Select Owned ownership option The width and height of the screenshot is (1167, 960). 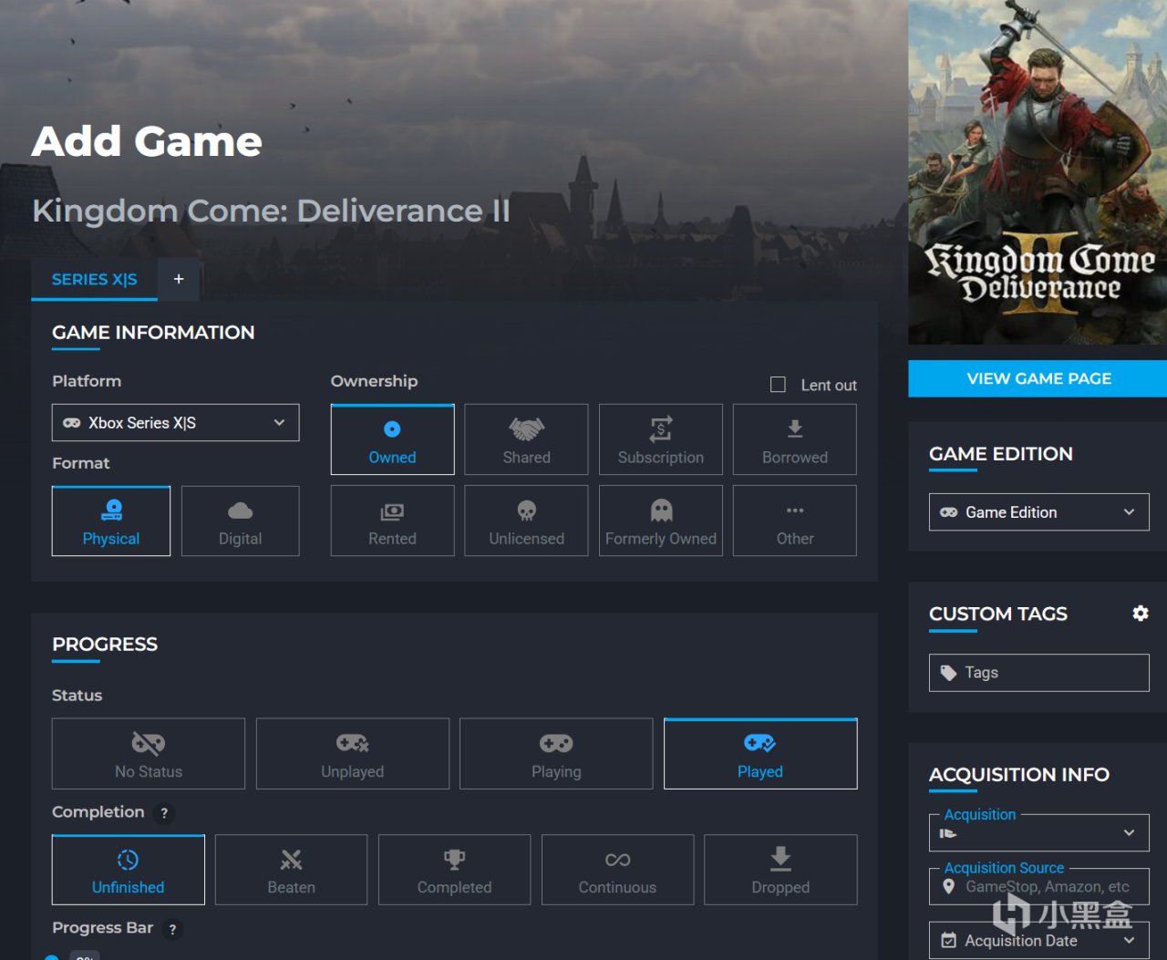coord(392,439)
